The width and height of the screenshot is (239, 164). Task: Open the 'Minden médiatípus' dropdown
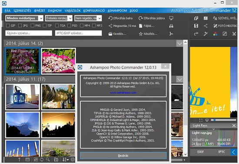[x=24, y=18]
